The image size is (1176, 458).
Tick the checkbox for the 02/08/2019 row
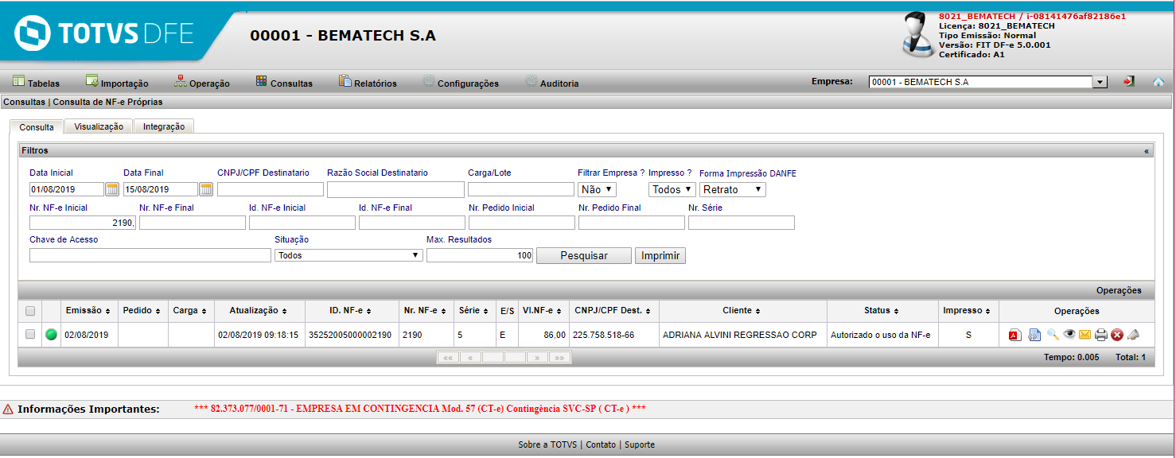(30, 335)
